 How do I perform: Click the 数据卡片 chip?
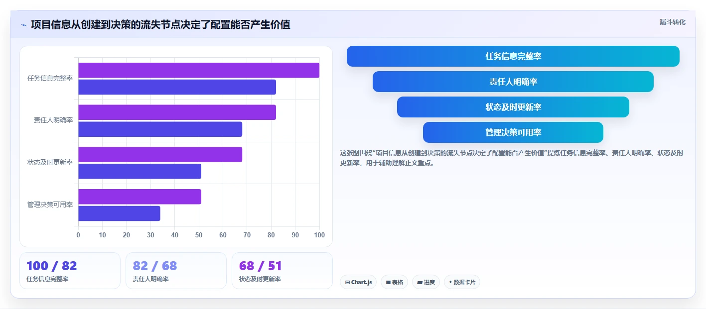coord(462,282)
